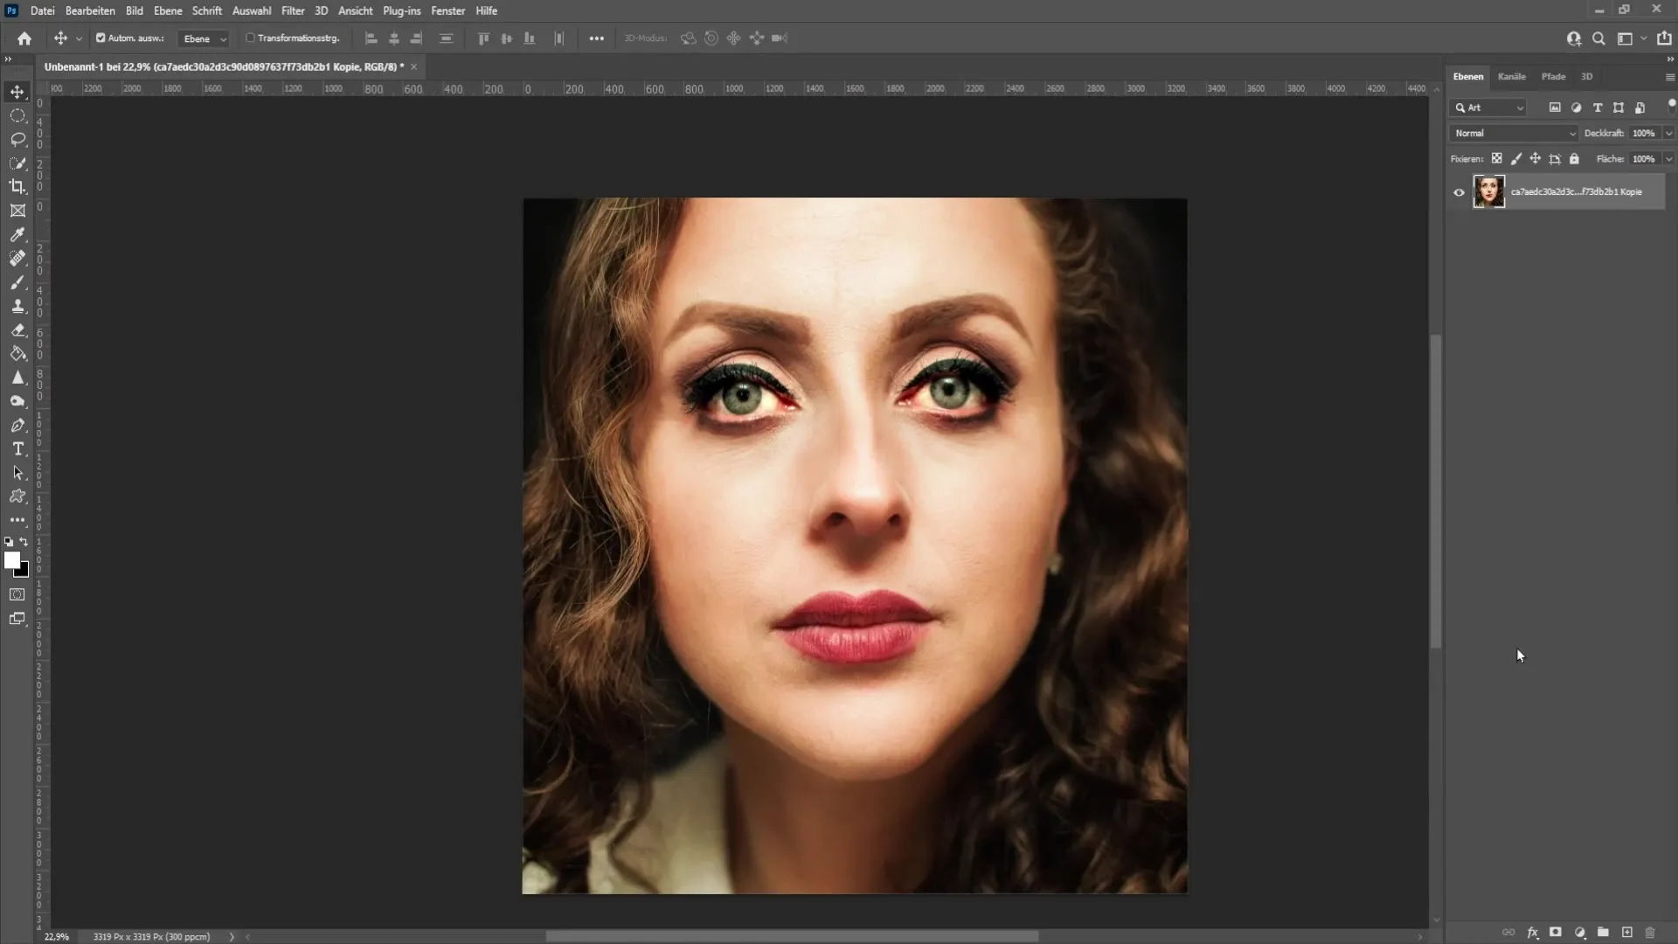Switch to the 3D tab in panels
The width and height of the screenshot is (1678, 944).
1587,75
